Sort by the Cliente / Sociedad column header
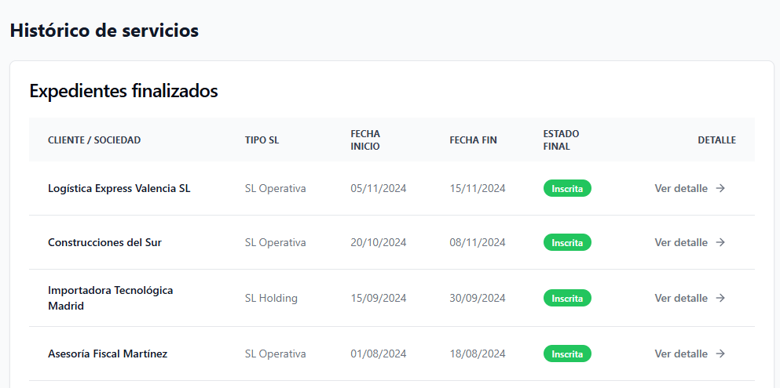The width and height of the screenshot is (780, 388). [94, 140]
